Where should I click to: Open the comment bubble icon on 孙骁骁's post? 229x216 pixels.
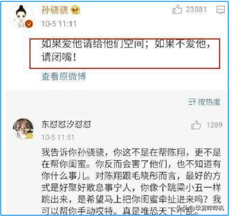pyautogui.click(x=220, y=10)
